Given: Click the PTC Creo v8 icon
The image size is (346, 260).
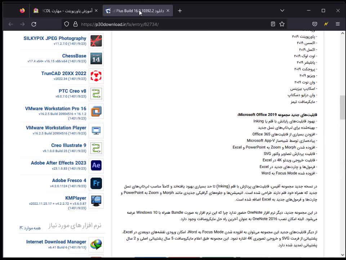Looking at the screenshot, I should [96, 94].
